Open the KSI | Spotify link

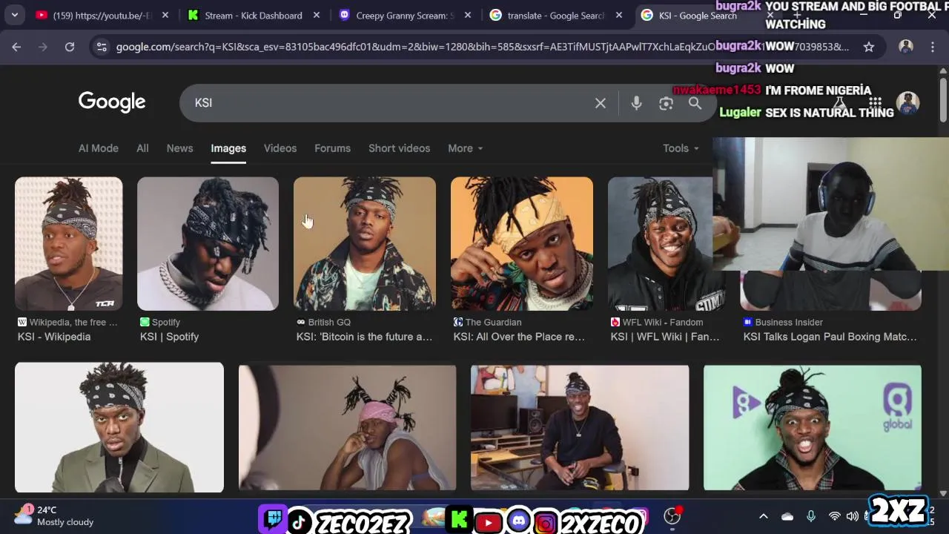[169, 337]
